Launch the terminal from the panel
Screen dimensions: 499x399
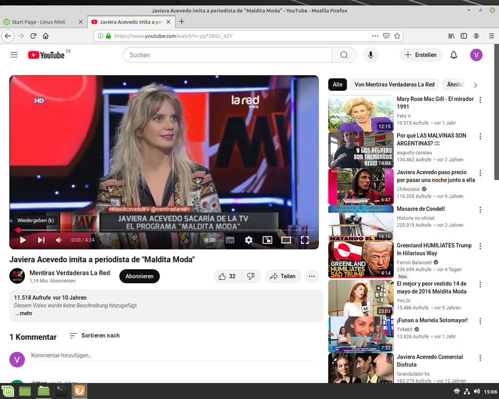tap(61, 391)
